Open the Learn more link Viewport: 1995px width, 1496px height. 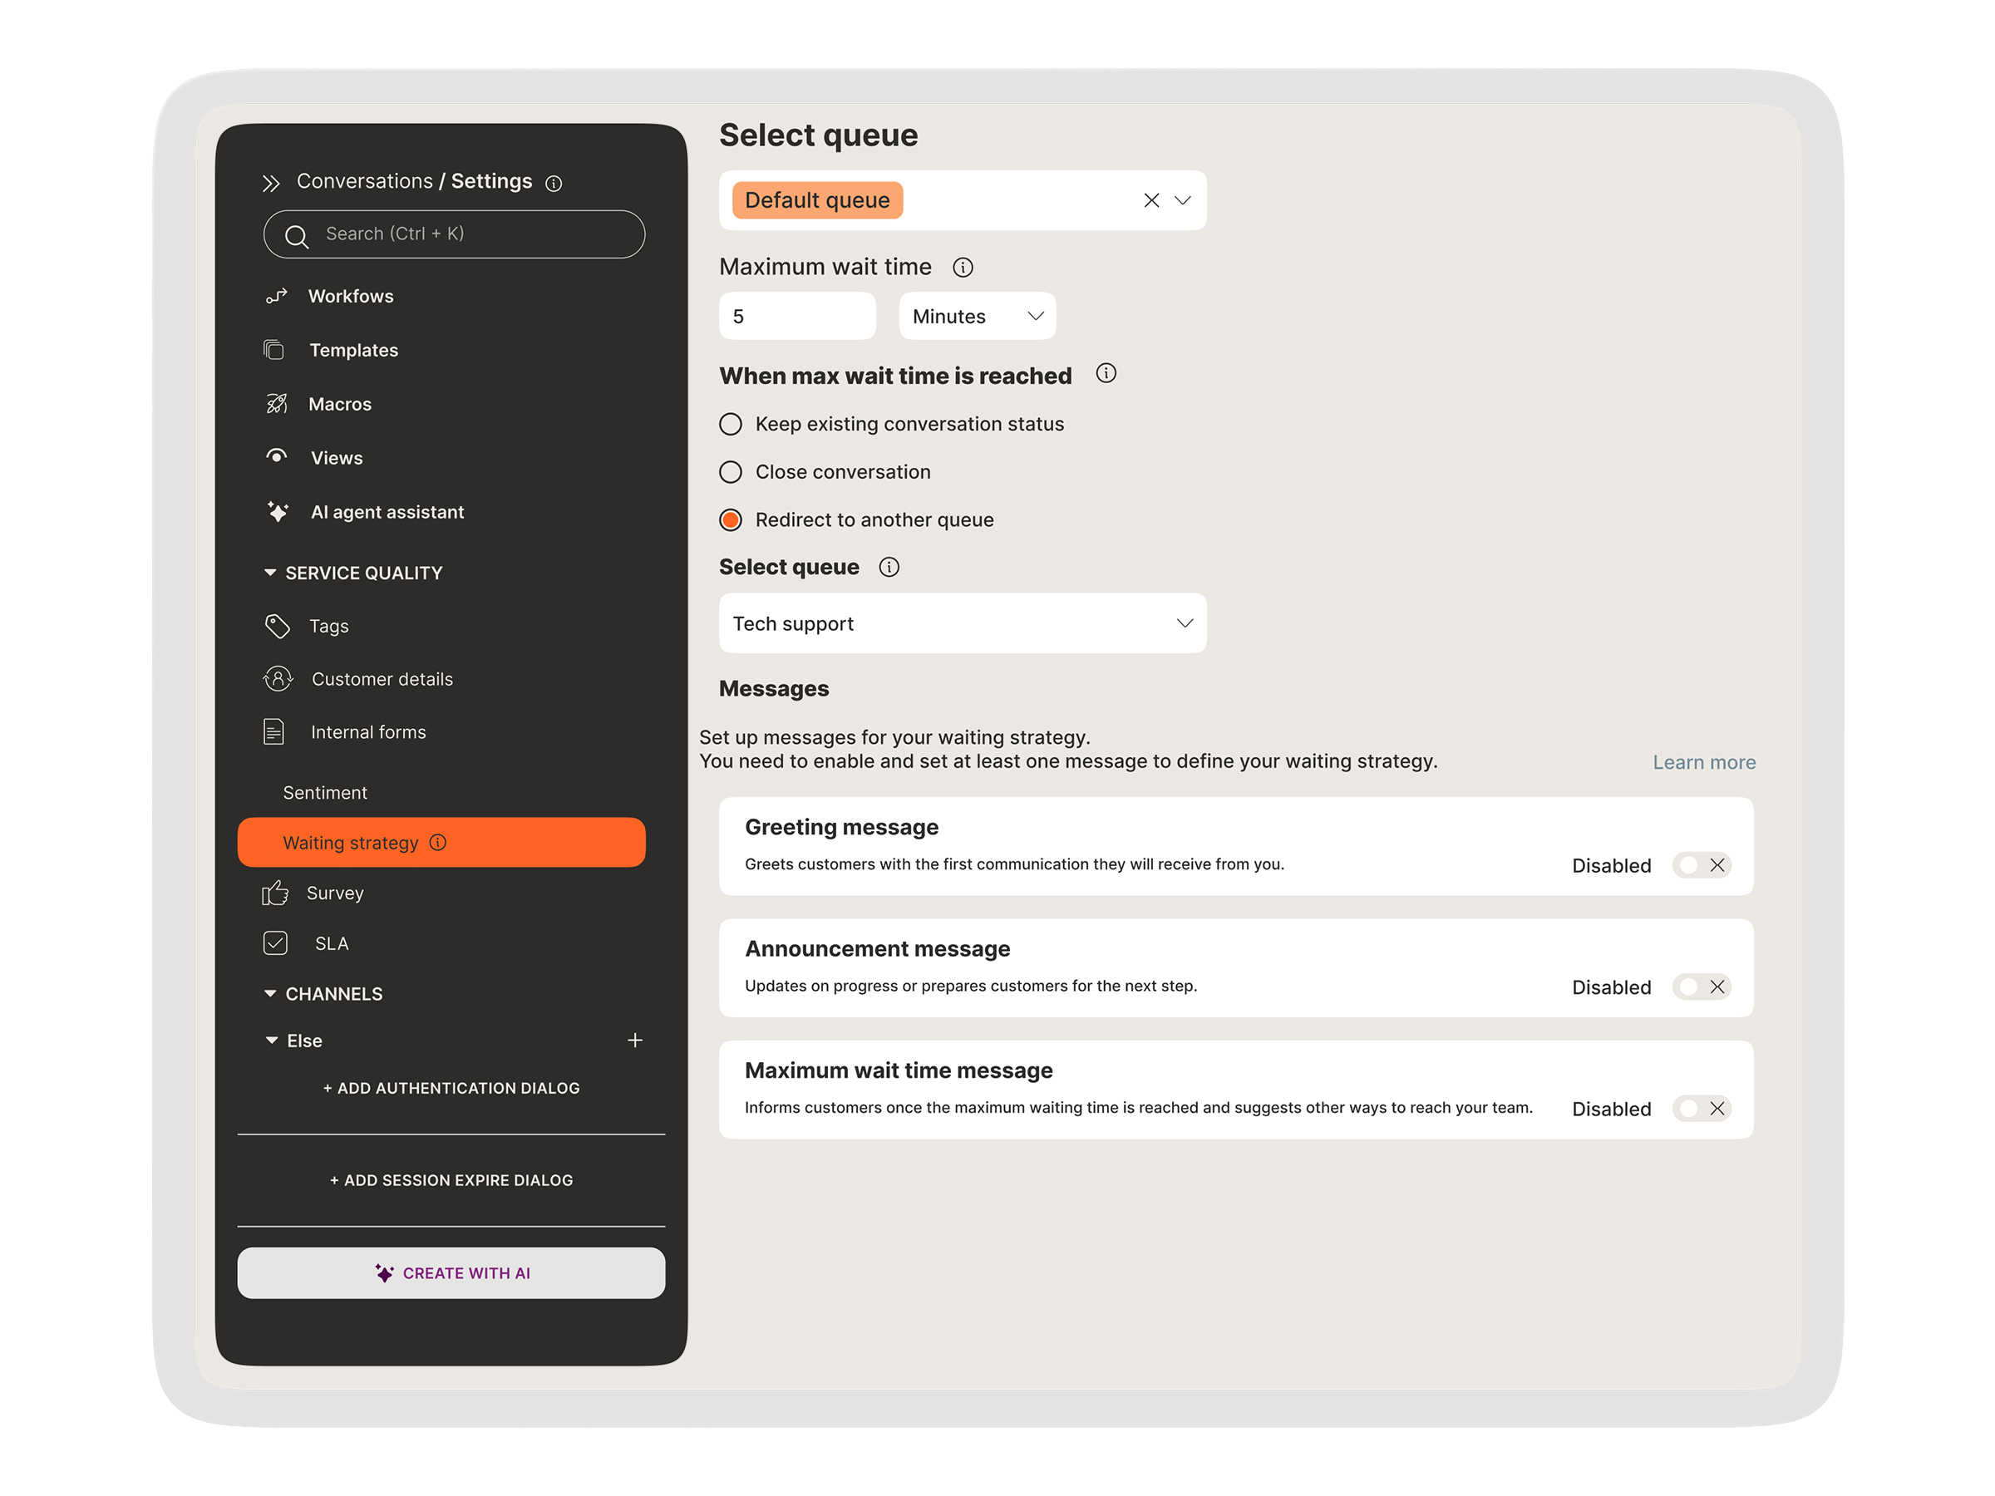click(x=1702, y=762)
